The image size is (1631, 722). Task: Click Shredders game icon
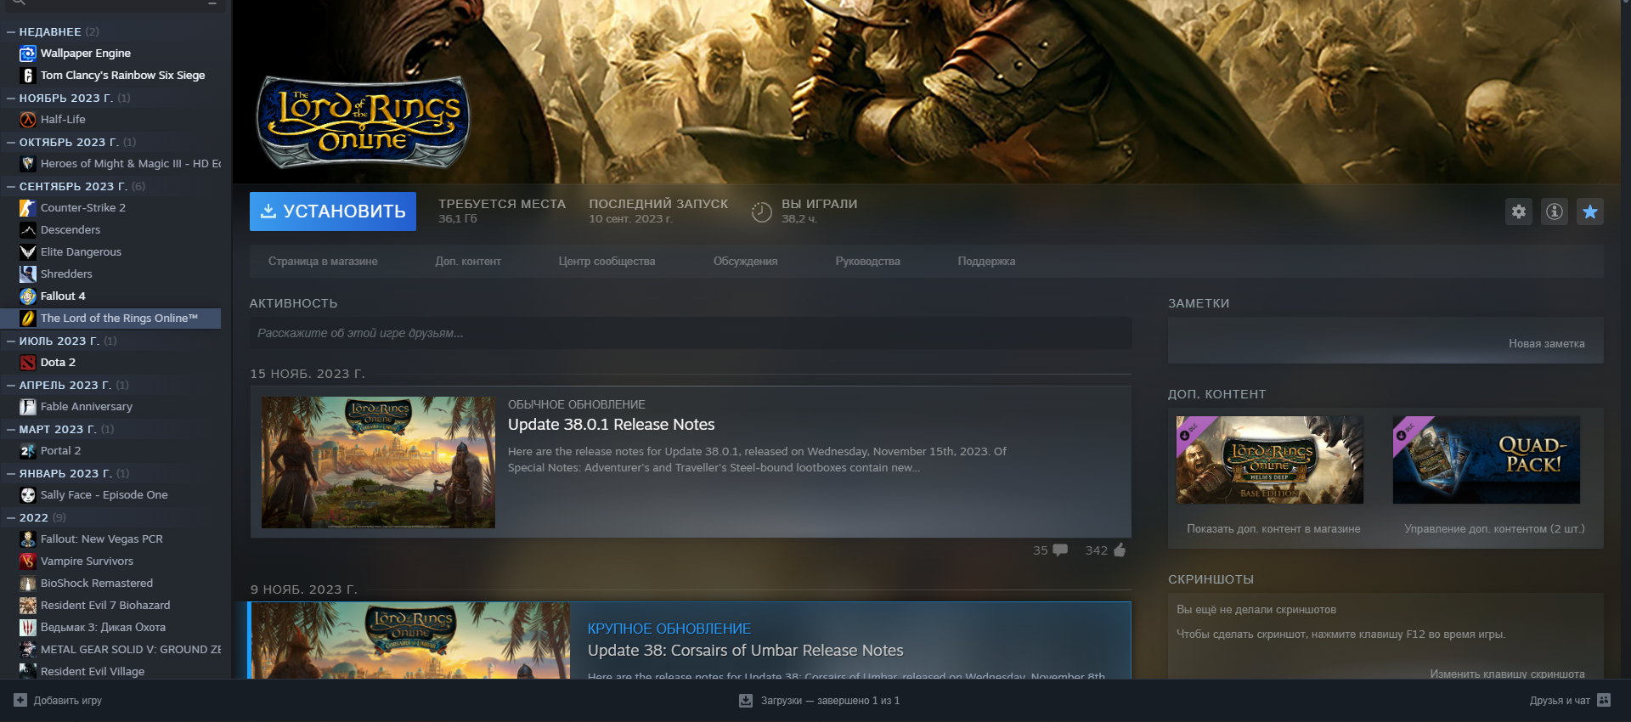[28, 274]
